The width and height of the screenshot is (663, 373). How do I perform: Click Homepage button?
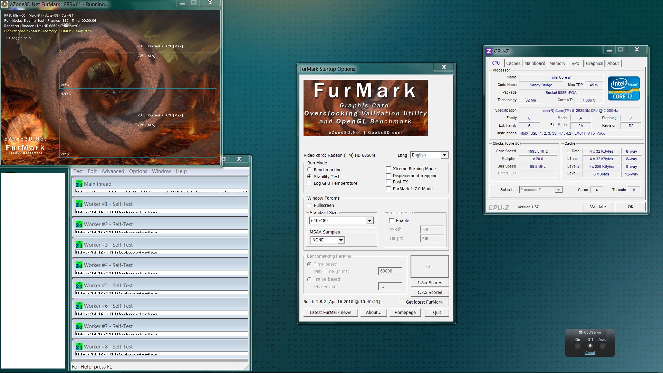[405, 313]
